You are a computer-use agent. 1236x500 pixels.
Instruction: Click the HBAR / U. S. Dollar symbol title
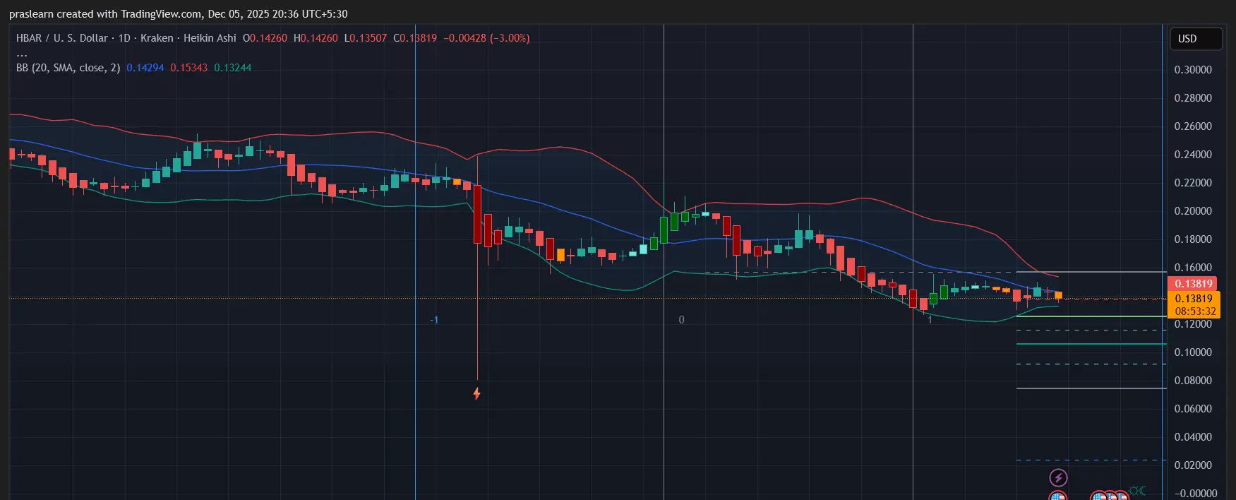[62, 38]
